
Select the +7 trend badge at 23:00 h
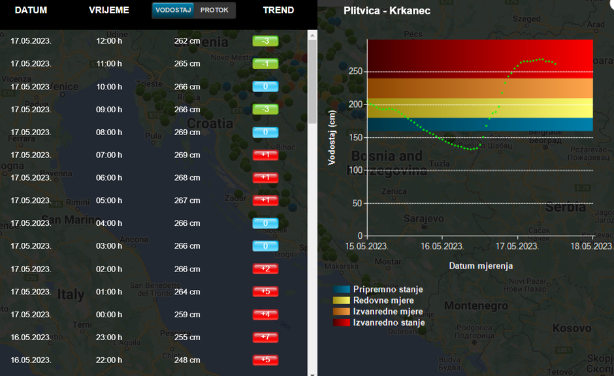tap(265, 337)
